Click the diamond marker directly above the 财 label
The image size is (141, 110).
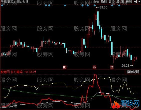click(x=65, y=5)
